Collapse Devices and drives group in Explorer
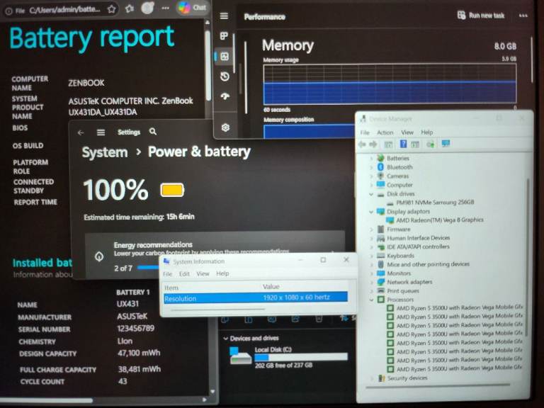This screenshot has height=408, width=544. [x=226, y=339]
